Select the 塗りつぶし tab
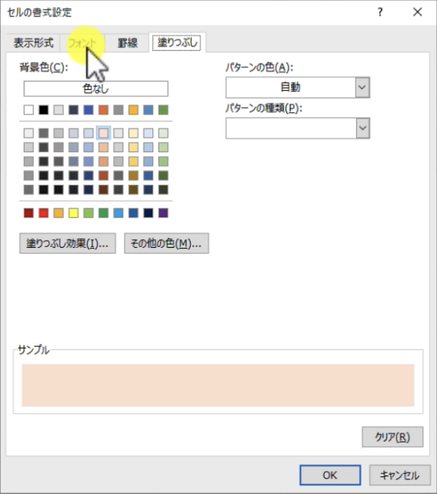The image size is (437, 494). (177, 42)
